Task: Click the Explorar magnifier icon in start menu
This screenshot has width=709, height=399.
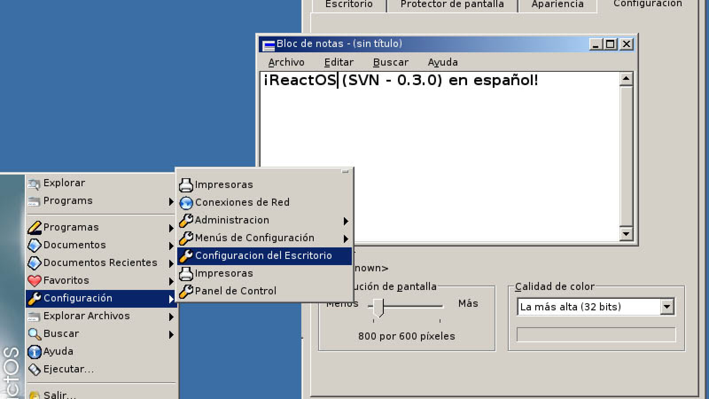Action: click(34, 184)
